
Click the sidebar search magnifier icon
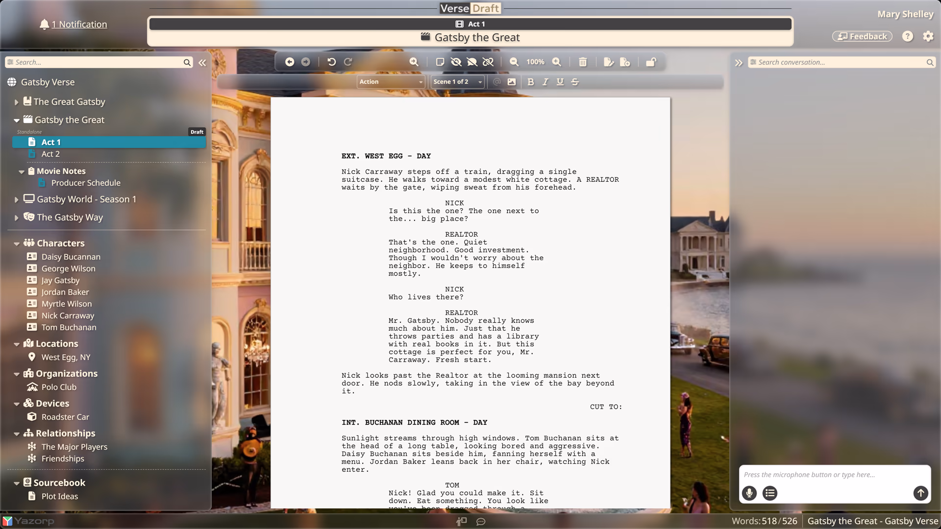[x=187, y=62]
